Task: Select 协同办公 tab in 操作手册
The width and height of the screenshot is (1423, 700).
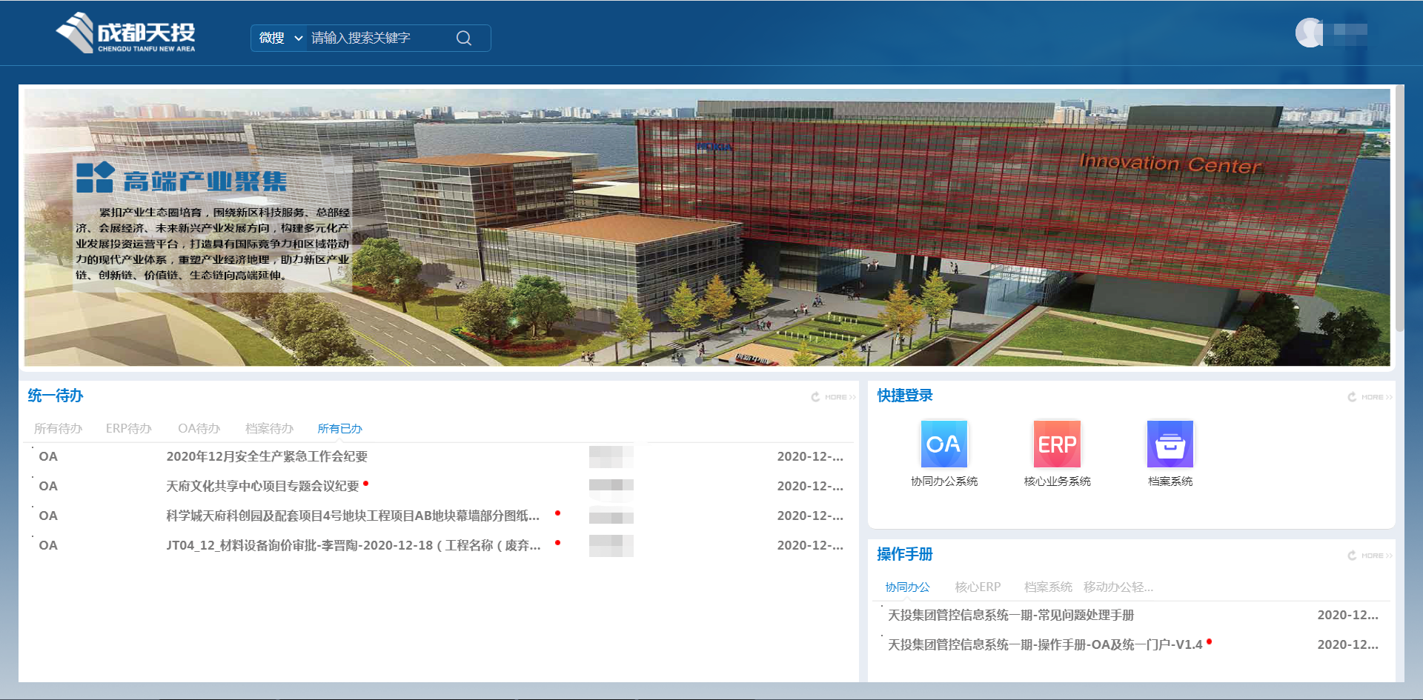Action: point(907,587)
